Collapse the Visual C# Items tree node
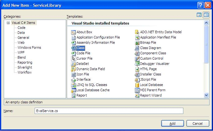The width and height of the screenshot is (213, 131). (x=8, y=23)
